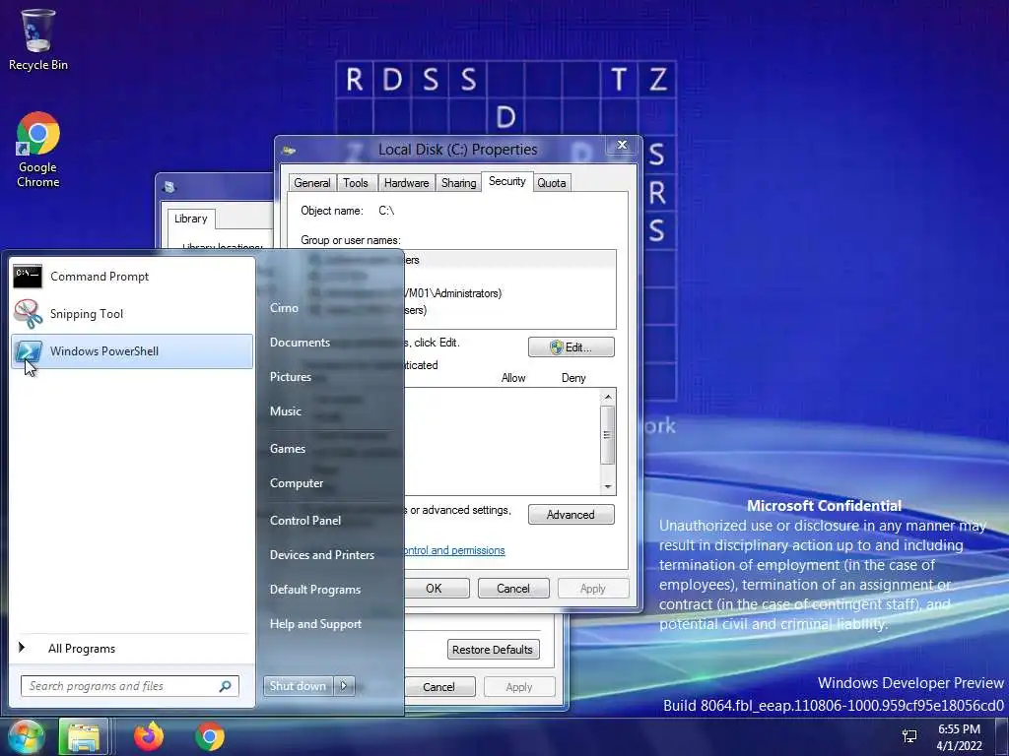Open Snipping Tool via its scissors icon
The image size is (1009, 756).
coord(28,314)
